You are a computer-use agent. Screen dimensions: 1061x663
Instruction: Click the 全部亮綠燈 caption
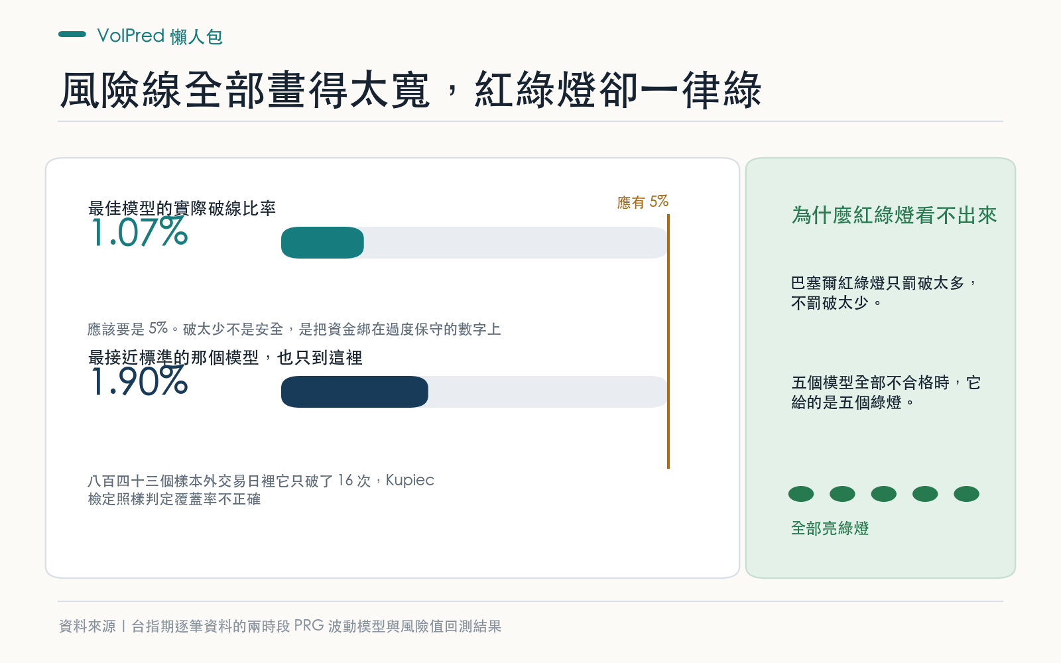tap(830, 528)
